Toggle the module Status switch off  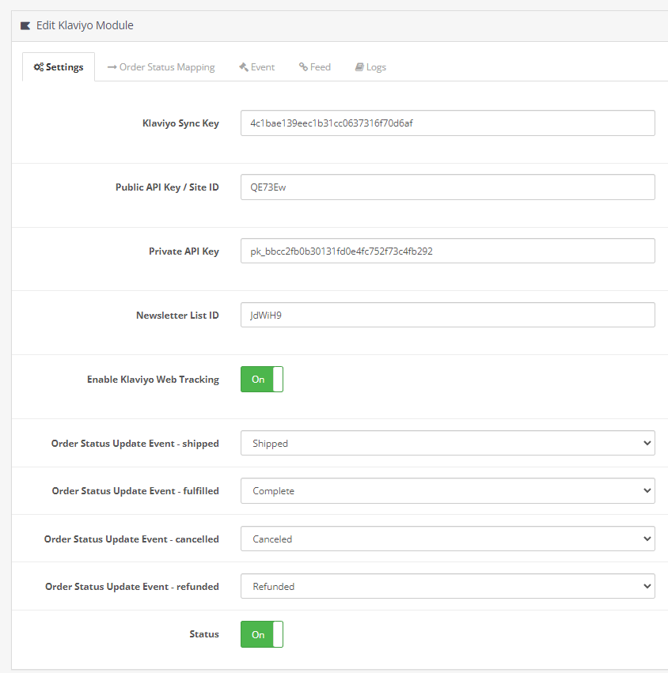(x=262, y=634)
